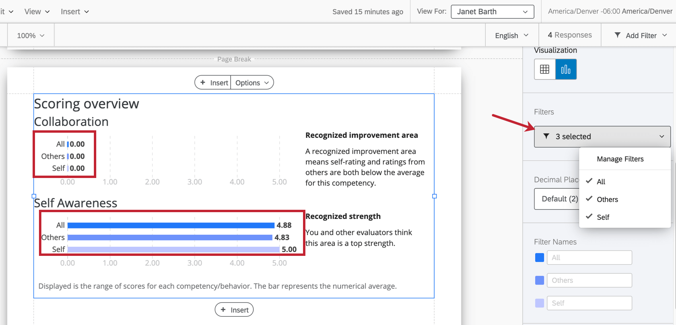Uncheck the All filter option
This screenshot has height=325, width=676.
pyautogui.click(x=601, y=182)
